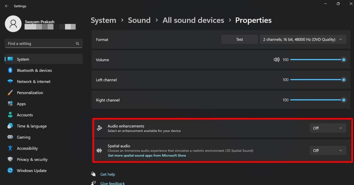
Task: Click the speaker icon next to Volume
Action: (276, 60)
